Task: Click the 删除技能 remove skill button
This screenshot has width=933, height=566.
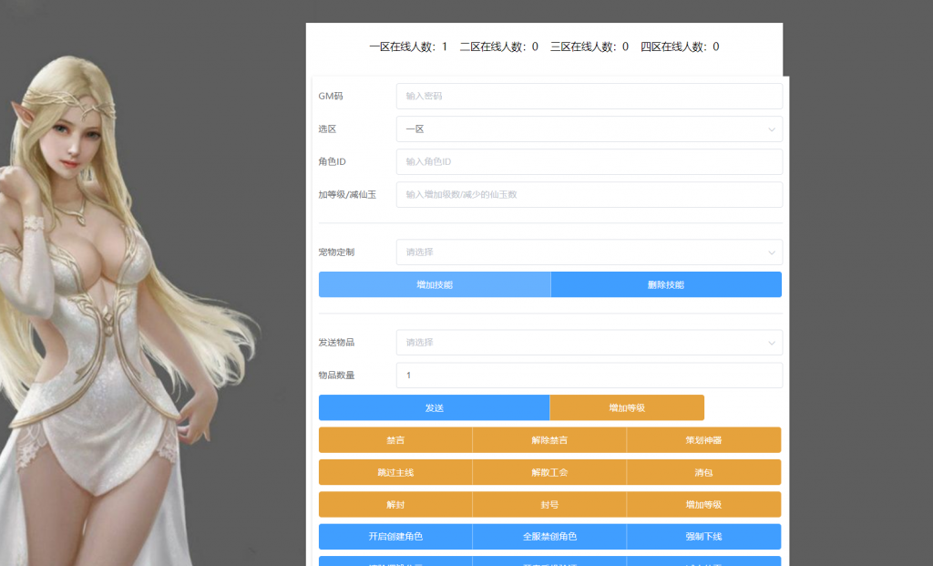Action: pos(666,284)
